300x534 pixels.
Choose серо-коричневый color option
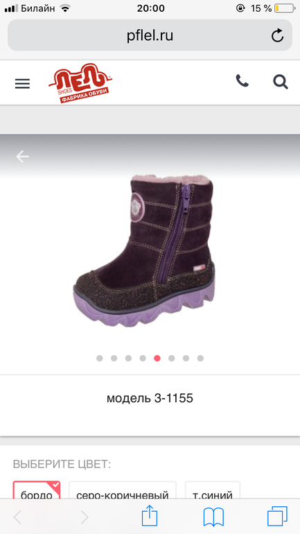[x=123, y=490]
